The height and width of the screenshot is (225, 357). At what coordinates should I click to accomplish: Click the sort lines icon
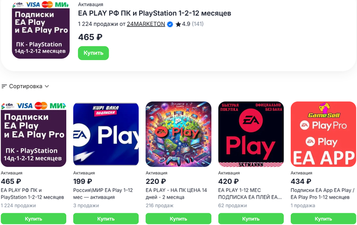(x=4, y=87)
